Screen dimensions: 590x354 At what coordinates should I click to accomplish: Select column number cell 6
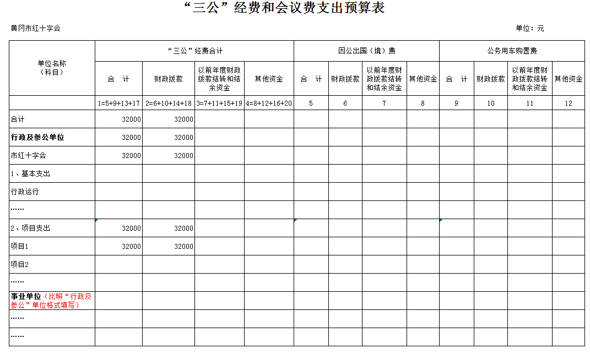pos(345,103)
